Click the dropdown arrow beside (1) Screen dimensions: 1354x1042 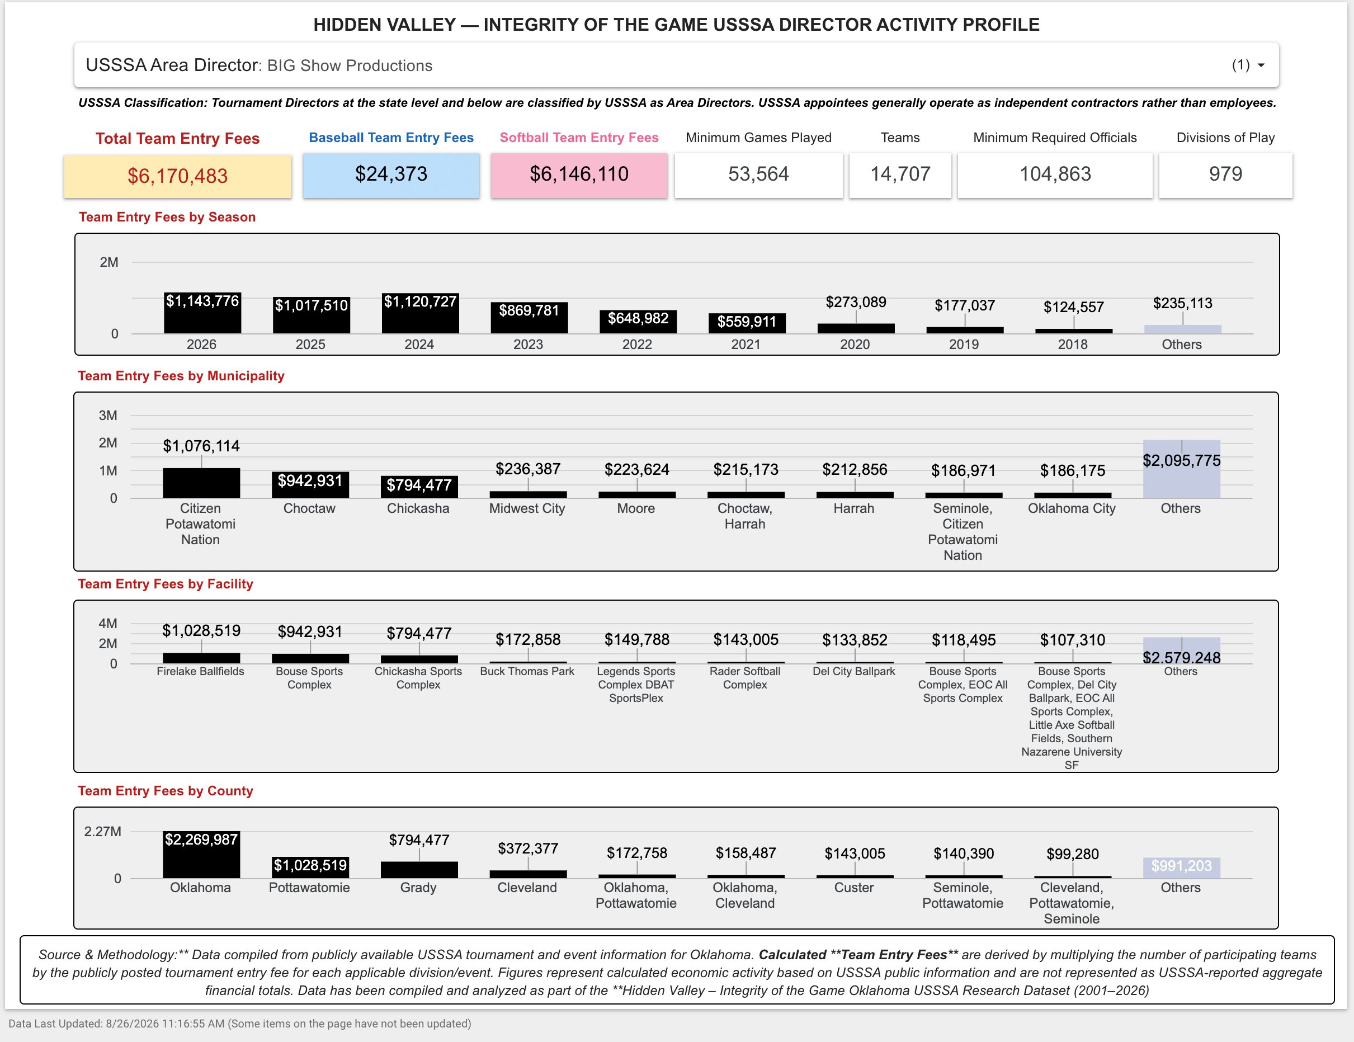point(1261,65)
